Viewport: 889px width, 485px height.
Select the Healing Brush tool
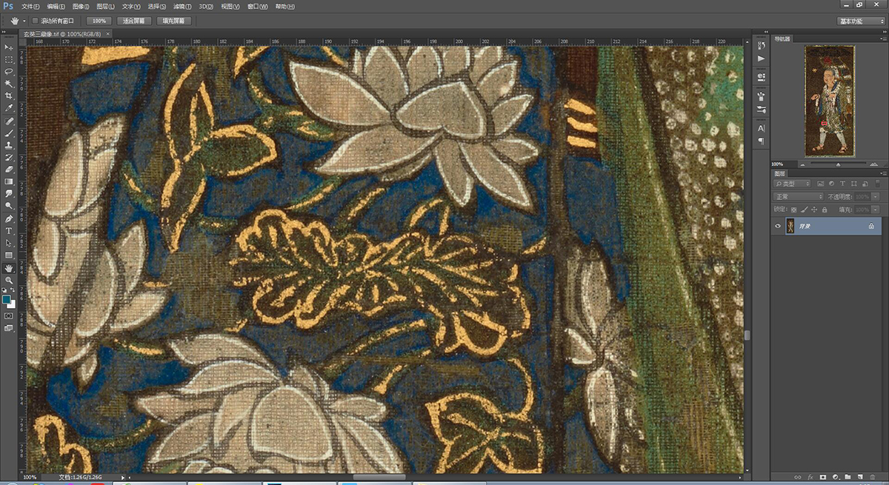pos(9,121)
